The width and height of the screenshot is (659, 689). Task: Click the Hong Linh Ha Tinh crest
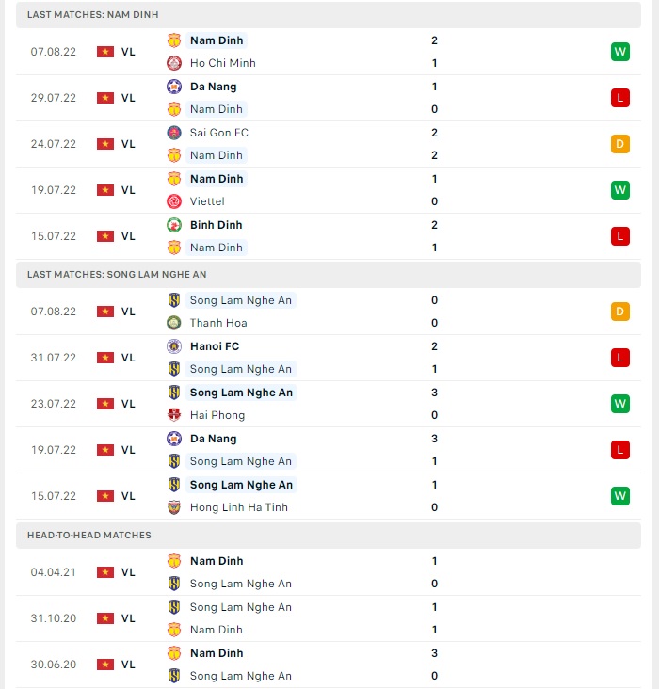[x=174, y=507]
